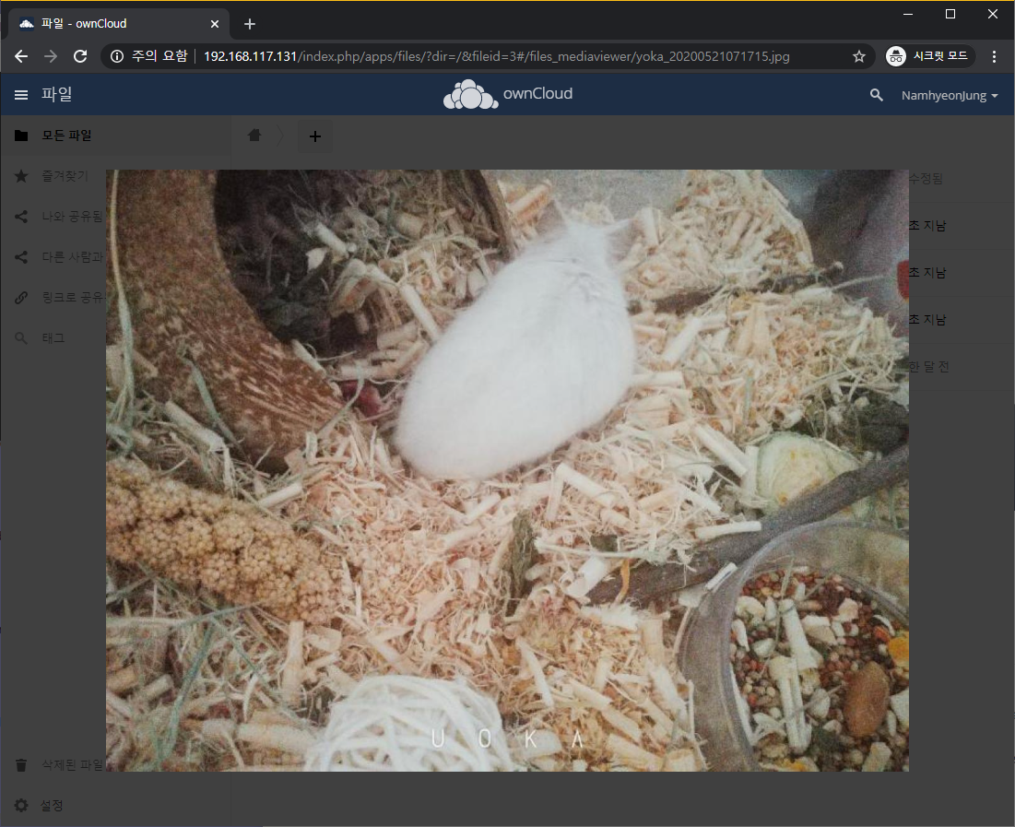Open the search magnifier in header
Viewport: 1015px width, 827px height.
click(x=877, y=95)
